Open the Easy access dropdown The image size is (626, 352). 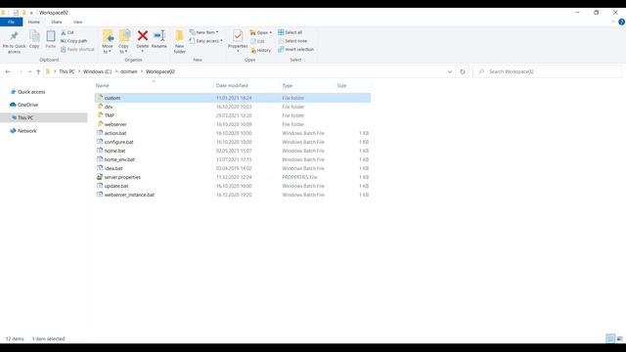[x=206, y=41]
